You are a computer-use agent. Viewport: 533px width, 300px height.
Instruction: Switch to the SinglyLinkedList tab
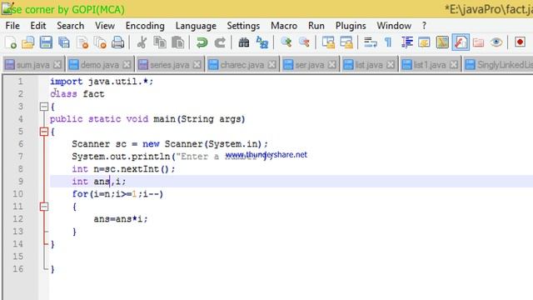pyautogui.click(x=498, y=65)
